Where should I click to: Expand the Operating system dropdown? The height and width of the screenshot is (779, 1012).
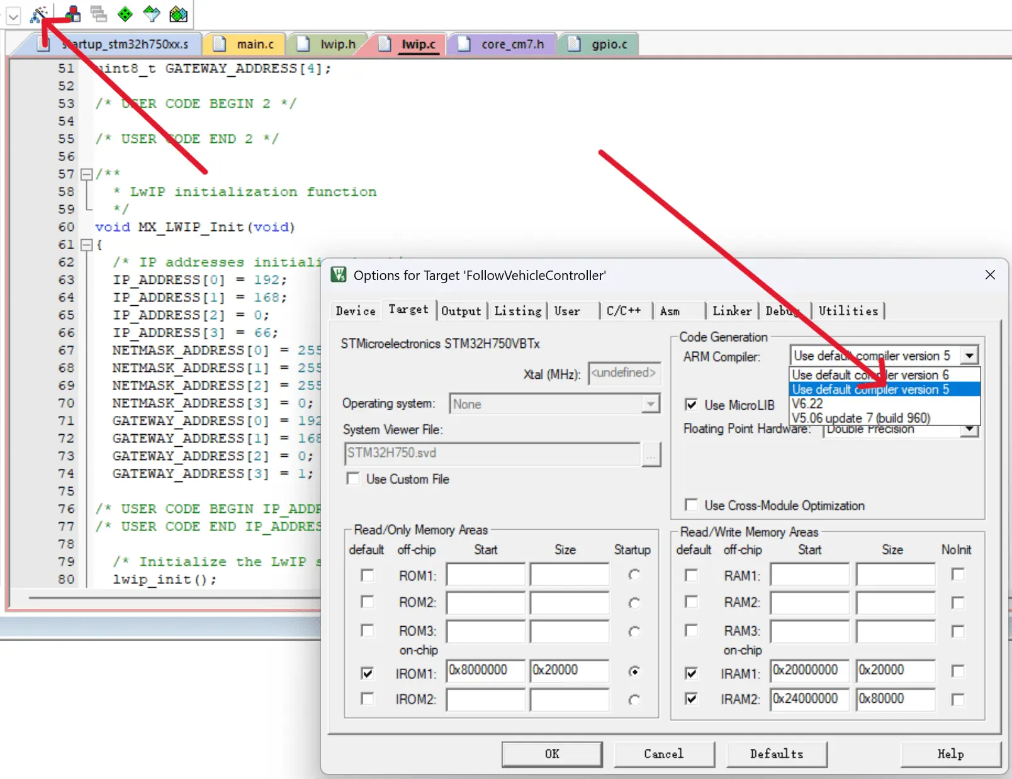pyautogui.click(x=651, y=403)
